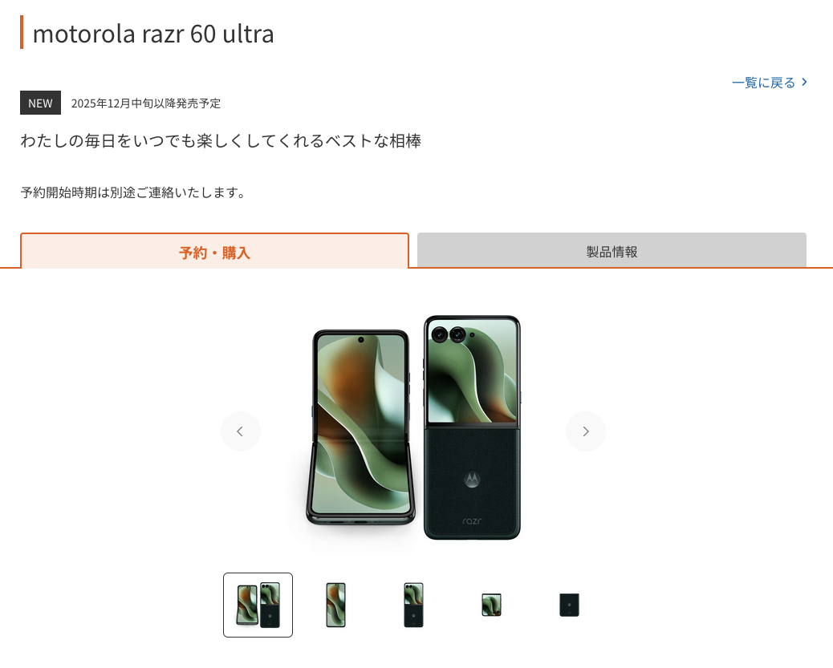Show the next product image
The image size is (833, 668).
pos(586,431)
